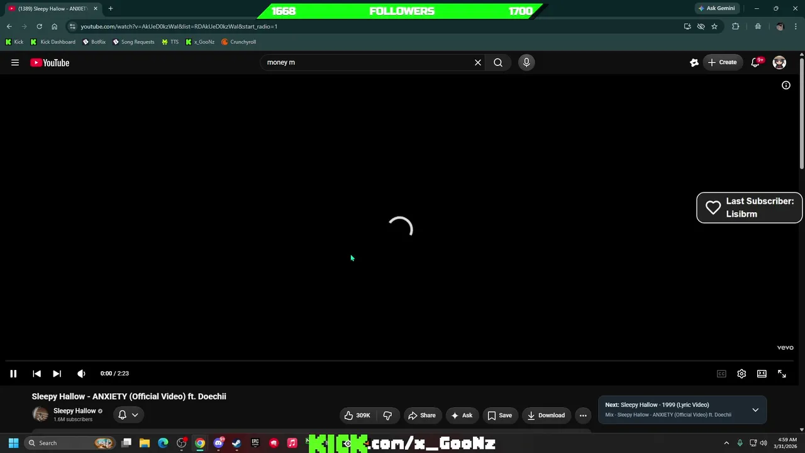Mute the video player volume
Screen dimensions: 805x453
coord(81,374)
